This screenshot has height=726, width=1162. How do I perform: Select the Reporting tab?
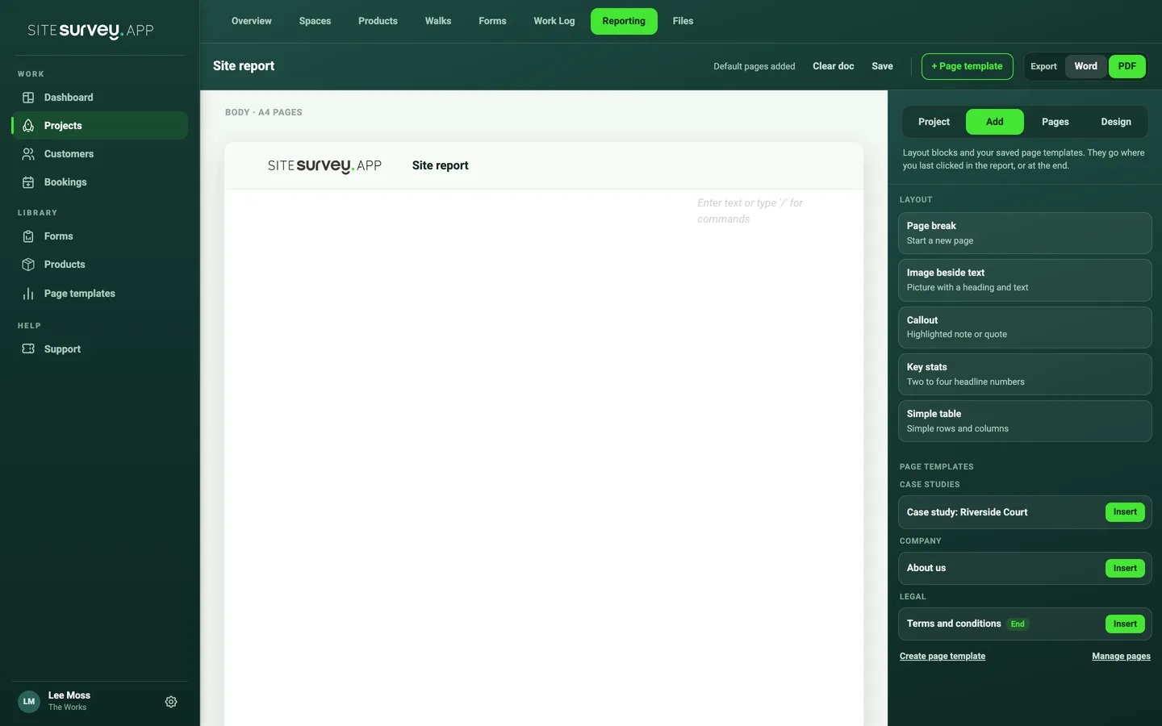(624, 21)
